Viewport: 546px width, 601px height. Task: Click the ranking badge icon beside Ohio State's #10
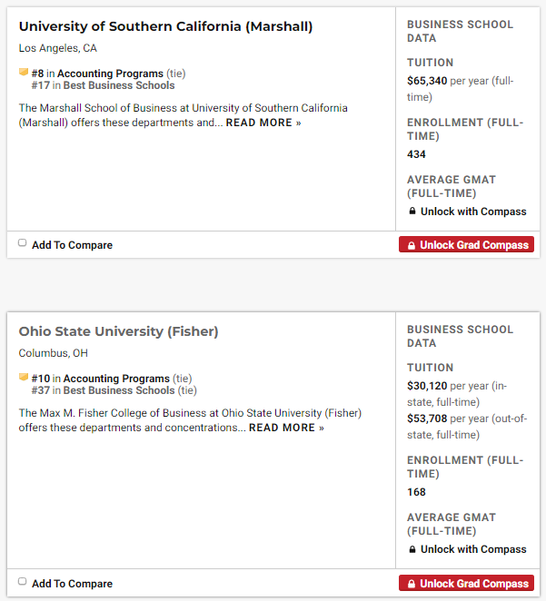click(24, 378)
